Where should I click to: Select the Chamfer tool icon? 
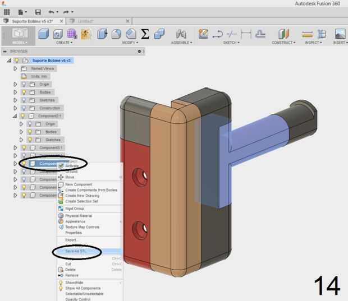[131, 34]
